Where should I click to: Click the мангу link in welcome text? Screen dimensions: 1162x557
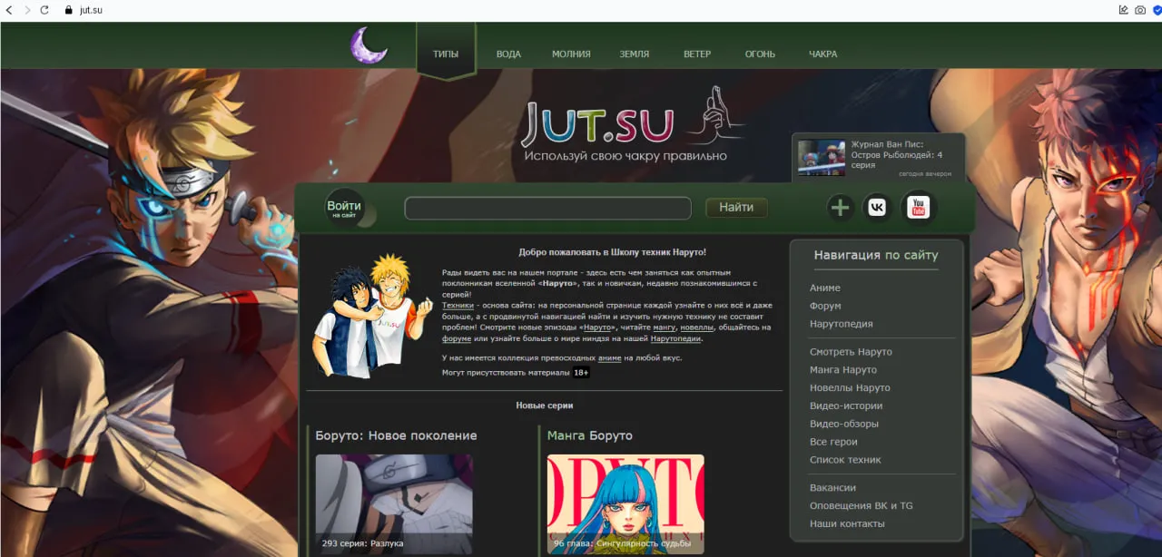click(665, 327)
